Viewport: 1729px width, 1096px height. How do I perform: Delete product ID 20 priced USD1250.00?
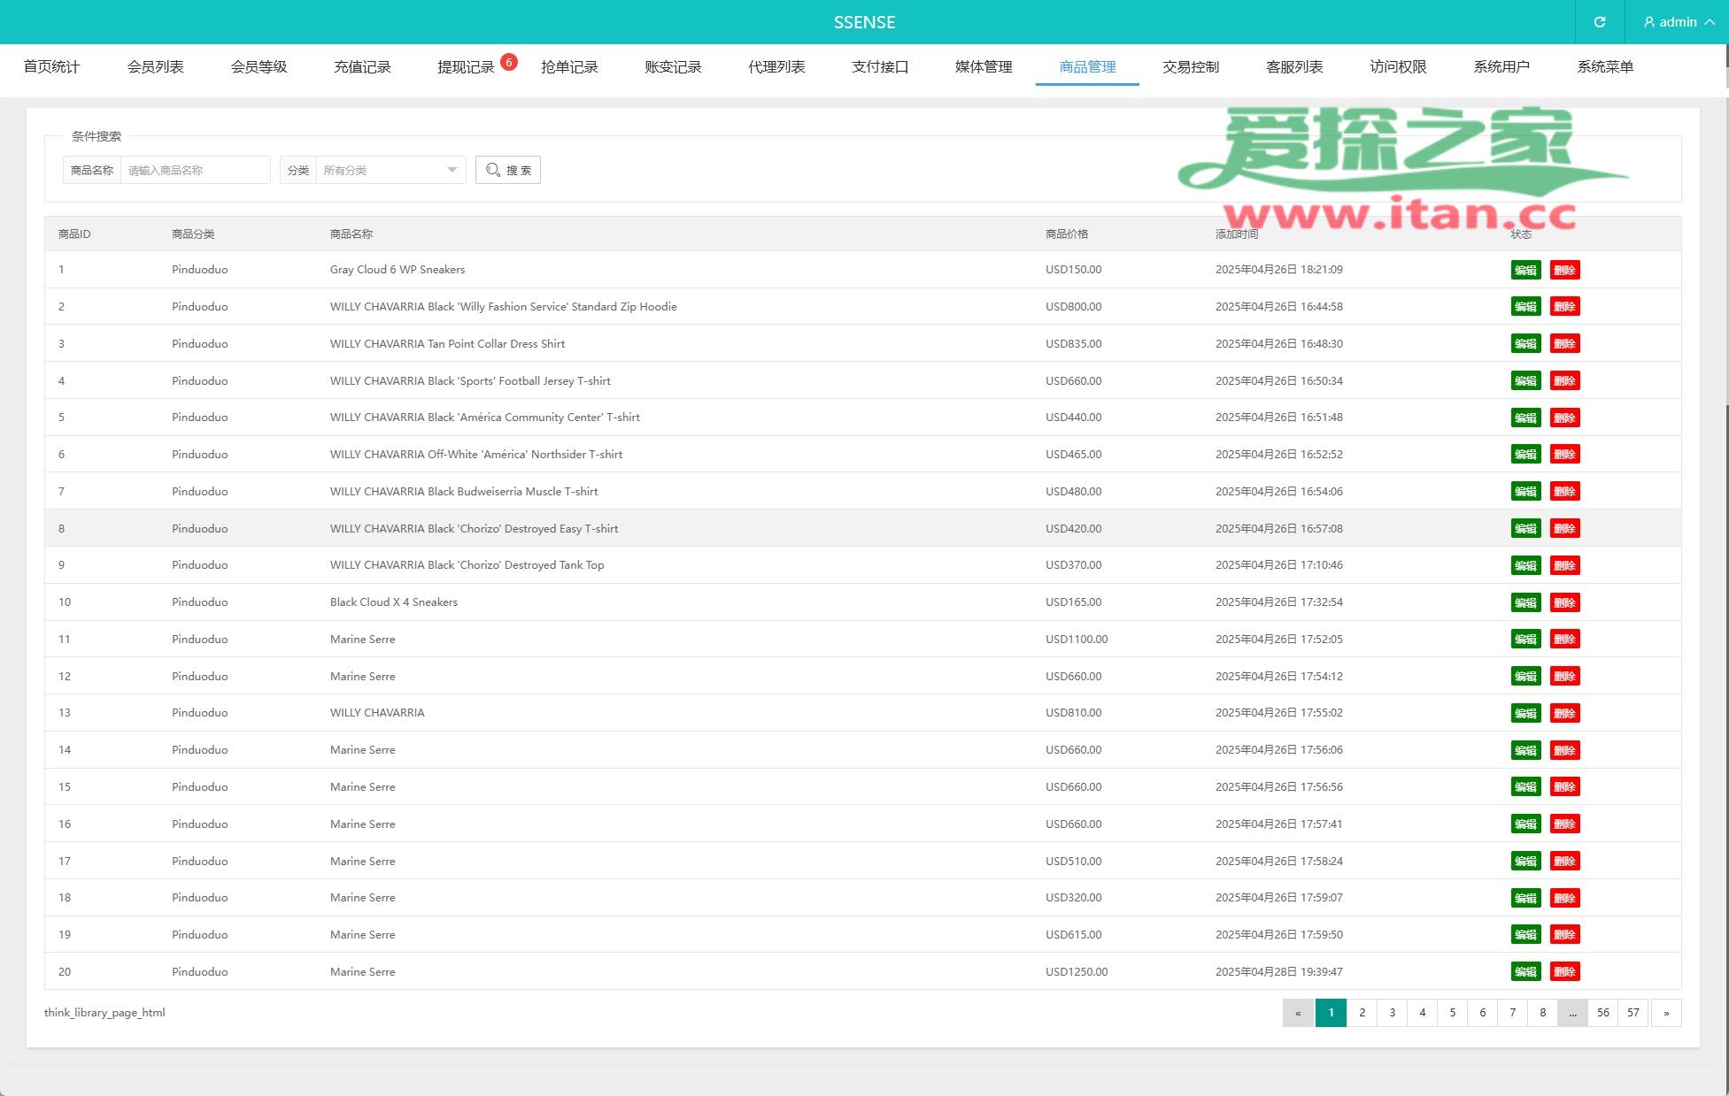(1564, 972)
